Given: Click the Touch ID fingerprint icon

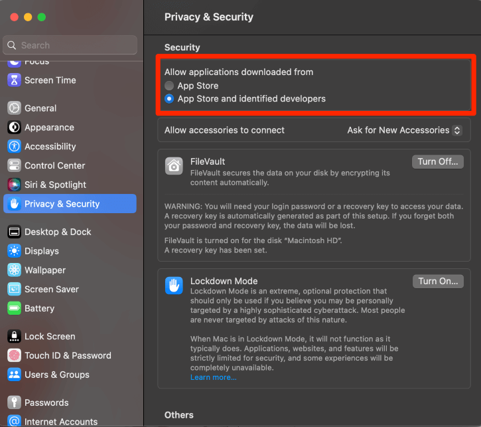Looking at the screenshot, I should 14,355.
